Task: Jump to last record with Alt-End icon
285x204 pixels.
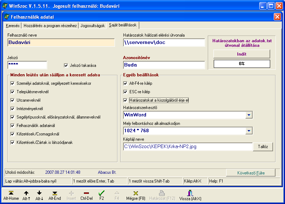Action: tap(55, 193)
